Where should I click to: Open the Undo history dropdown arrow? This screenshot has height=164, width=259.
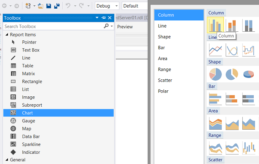coord(75,6)
